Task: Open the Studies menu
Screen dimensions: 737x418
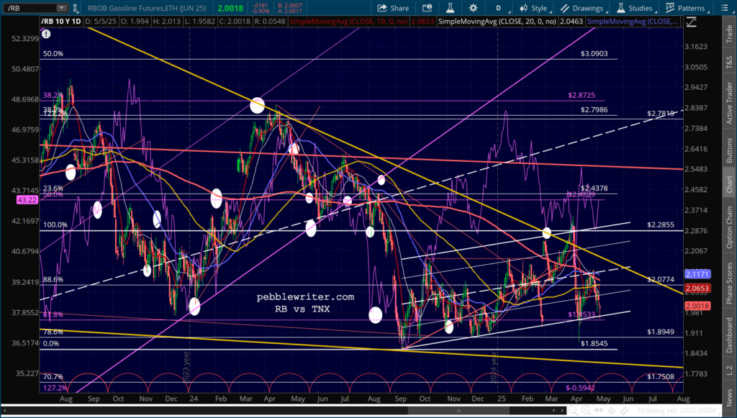Action: (x=634, y=8)
